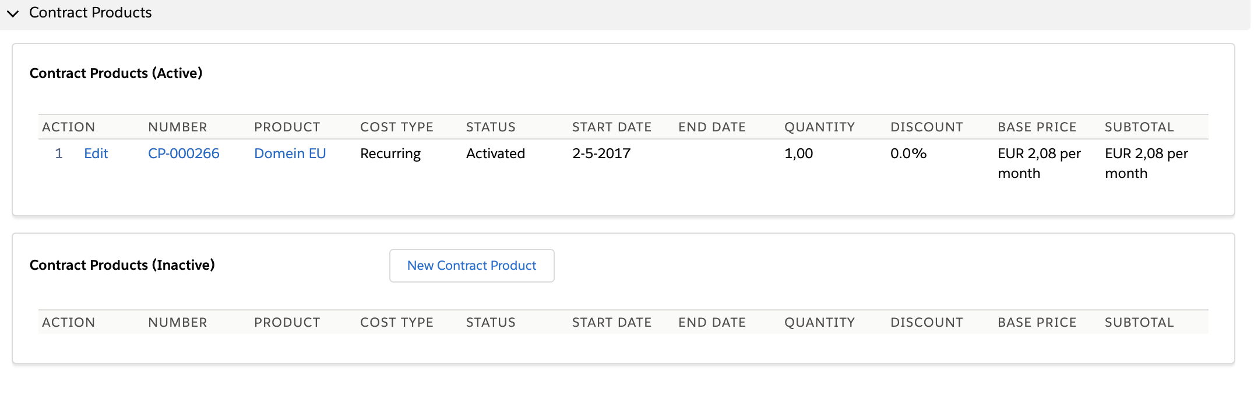Click the Contract Products section title
Screen dimensions: 1254x400
click(x=90, y=13)
